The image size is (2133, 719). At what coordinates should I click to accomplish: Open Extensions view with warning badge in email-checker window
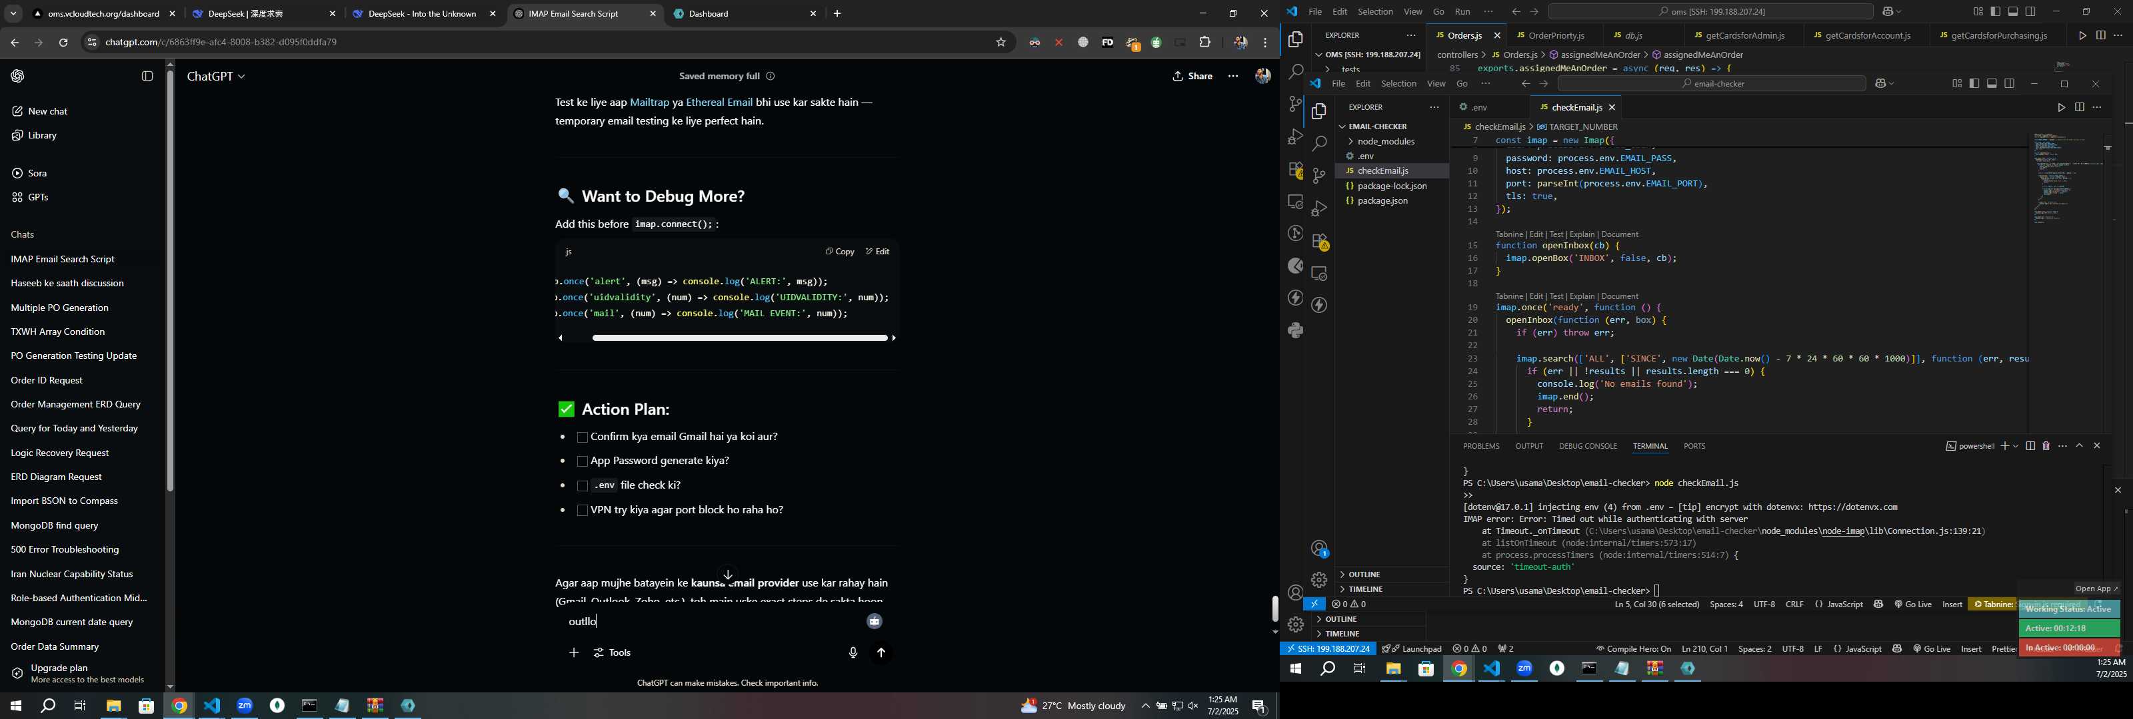(x=1320, y=241)
